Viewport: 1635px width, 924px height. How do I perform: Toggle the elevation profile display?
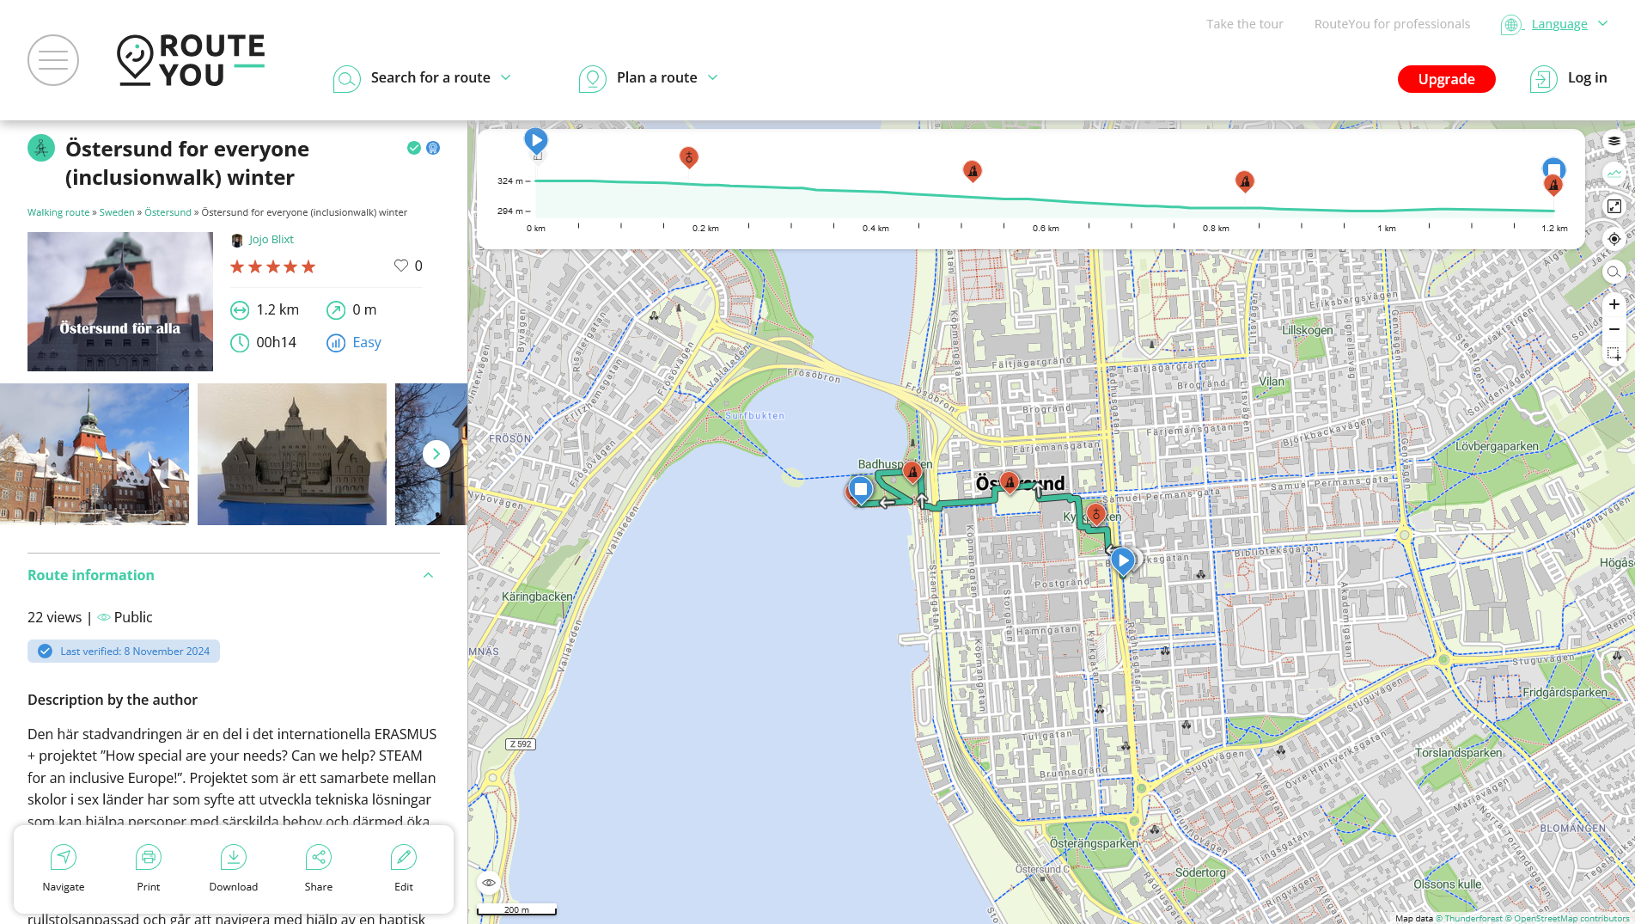tap(1614, 174)
